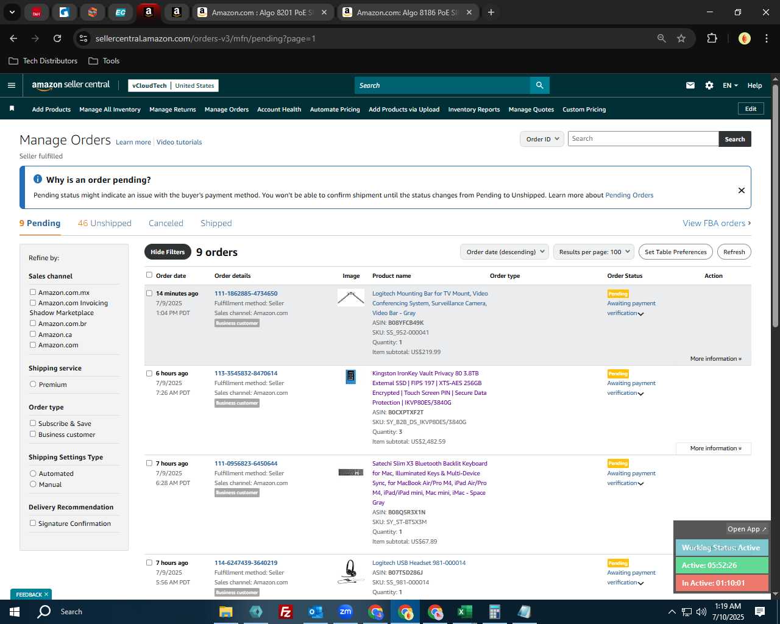Image resolution: width=780 pixels, height=624 pixels.
Task: Open the Order ID search type dropdown
Action: [542, 139]
